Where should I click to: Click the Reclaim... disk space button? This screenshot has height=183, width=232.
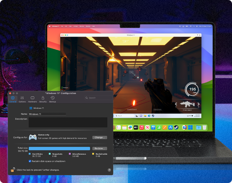[x=100, y=148]
